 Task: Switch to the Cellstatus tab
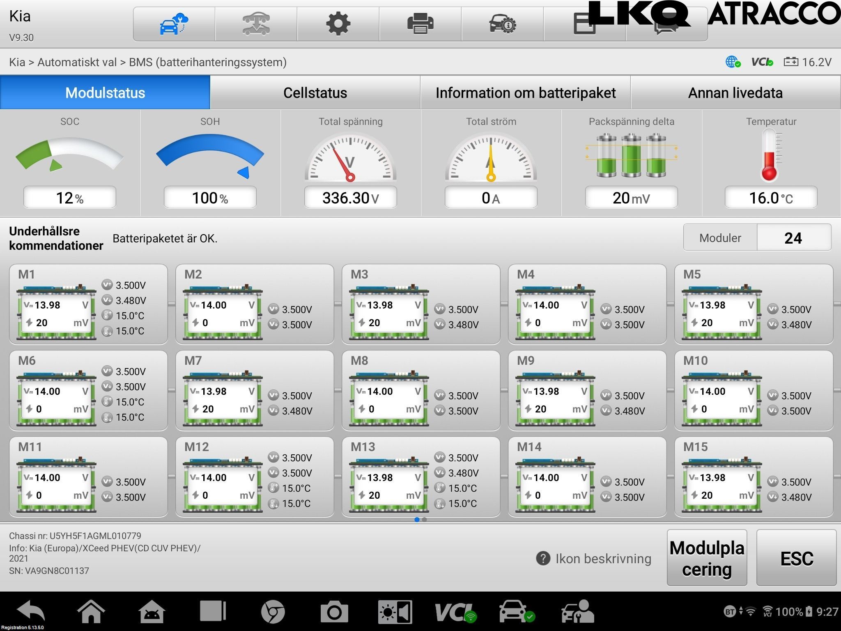315,92
